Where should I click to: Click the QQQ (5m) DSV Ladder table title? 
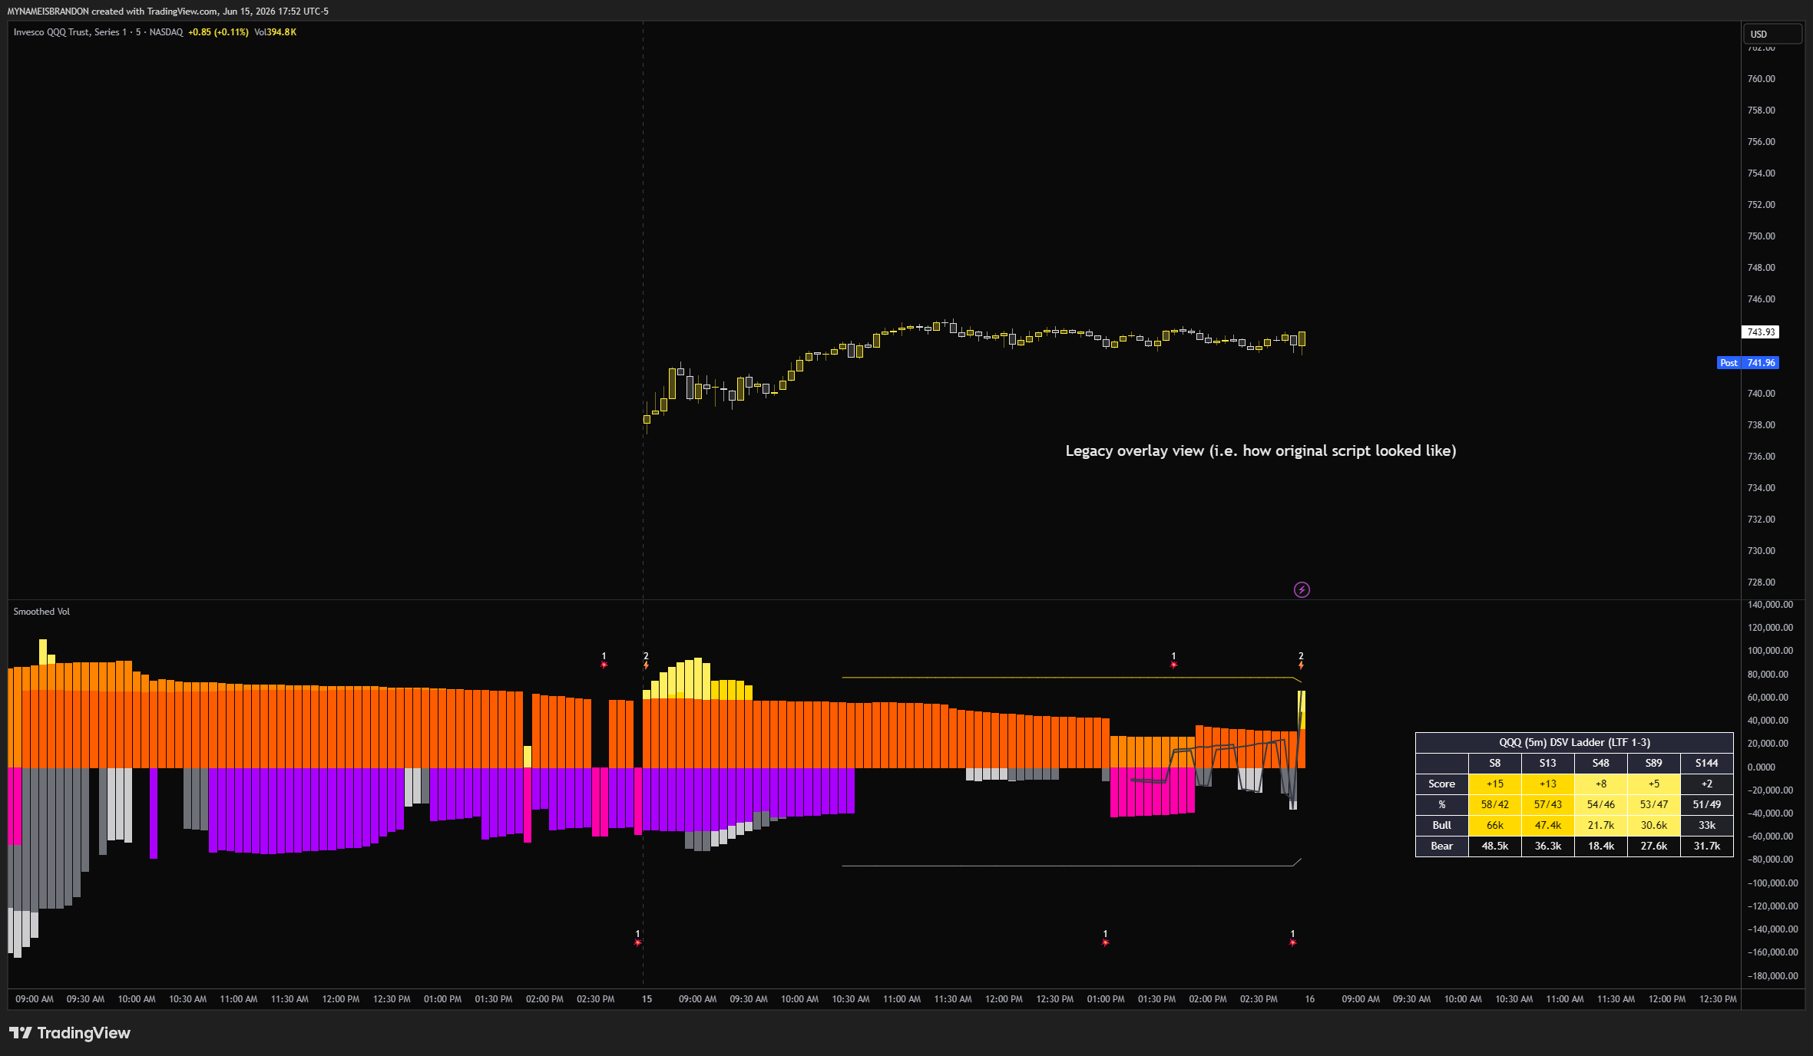[x=1574, y=742]
